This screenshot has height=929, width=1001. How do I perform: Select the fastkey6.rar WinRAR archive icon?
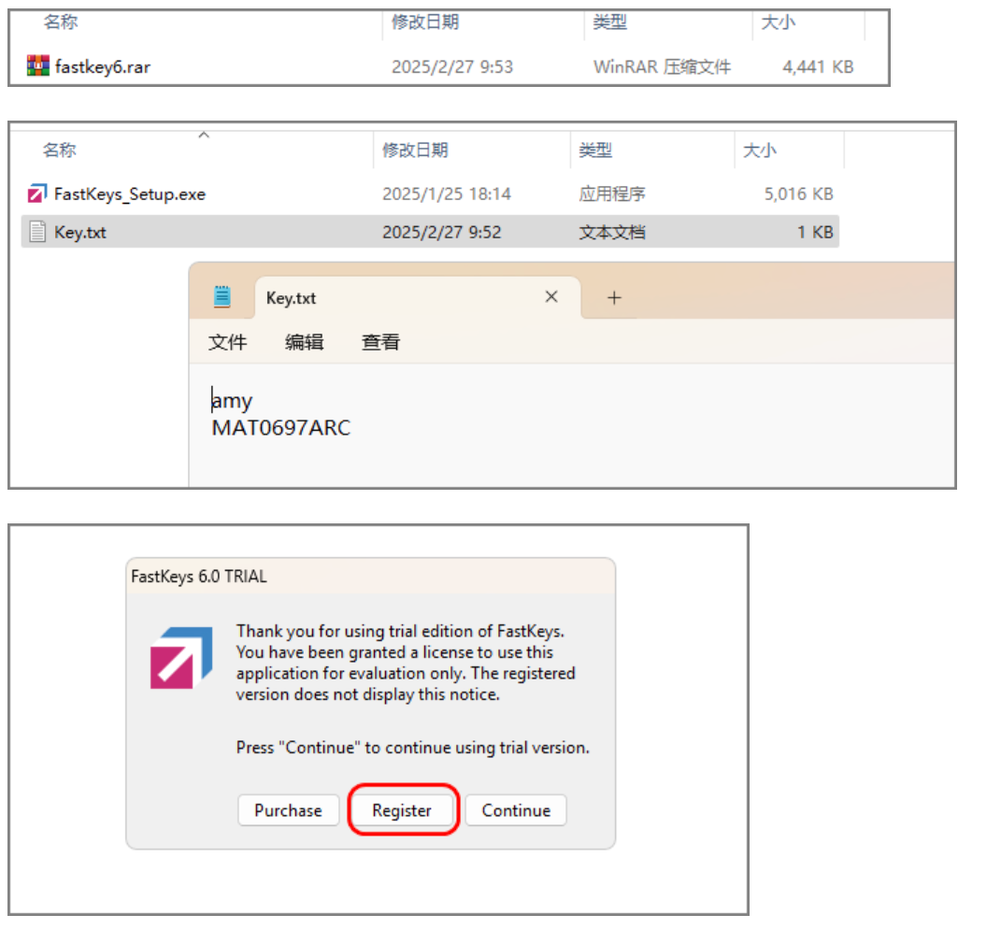pos(37,65)
